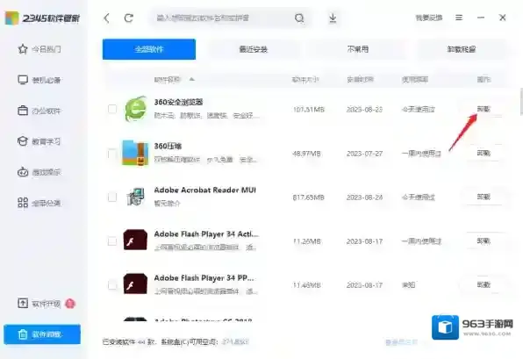Viewport: 523px width, 359px height.
Task: Open 办公软件 in the sidebar
Action: pos(39,111)
